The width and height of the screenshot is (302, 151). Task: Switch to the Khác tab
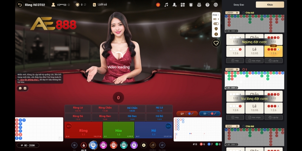click(x=270, y=5)
